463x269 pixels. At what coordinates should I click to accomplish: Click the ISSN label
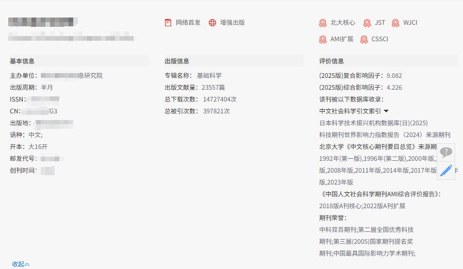(x=18, y=99)
